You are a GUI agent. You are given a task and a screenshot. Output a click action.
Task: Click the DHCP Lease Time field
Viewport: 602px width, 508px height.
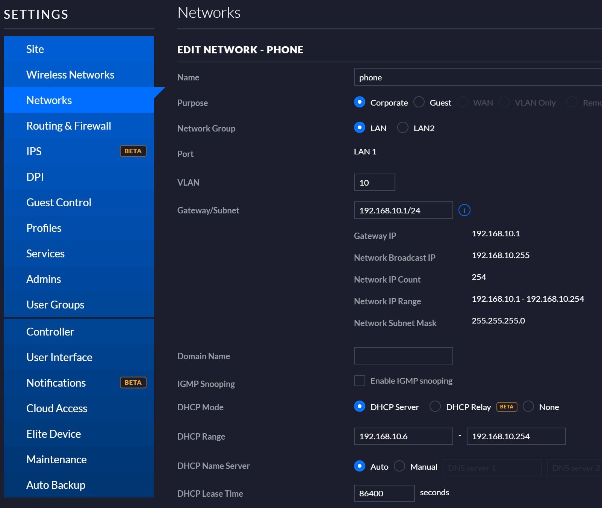click(x=384, y=493)
